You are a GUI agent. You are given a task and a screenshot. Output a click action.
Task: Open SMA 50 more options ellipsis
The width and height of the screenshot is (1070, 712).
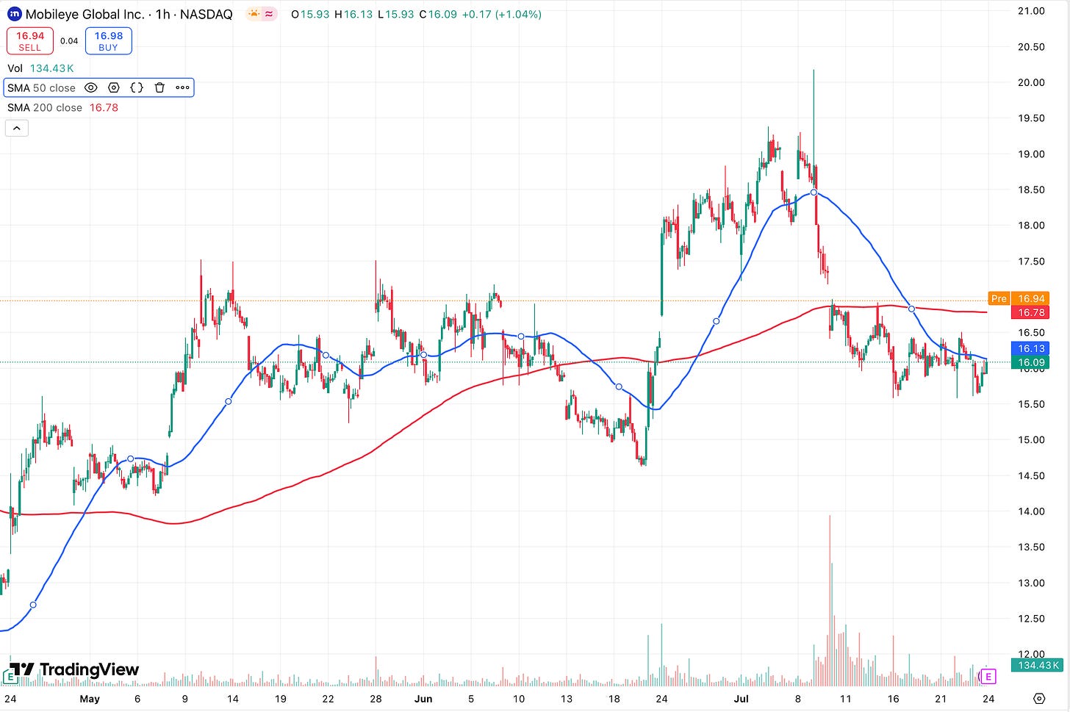coord(182,88)
